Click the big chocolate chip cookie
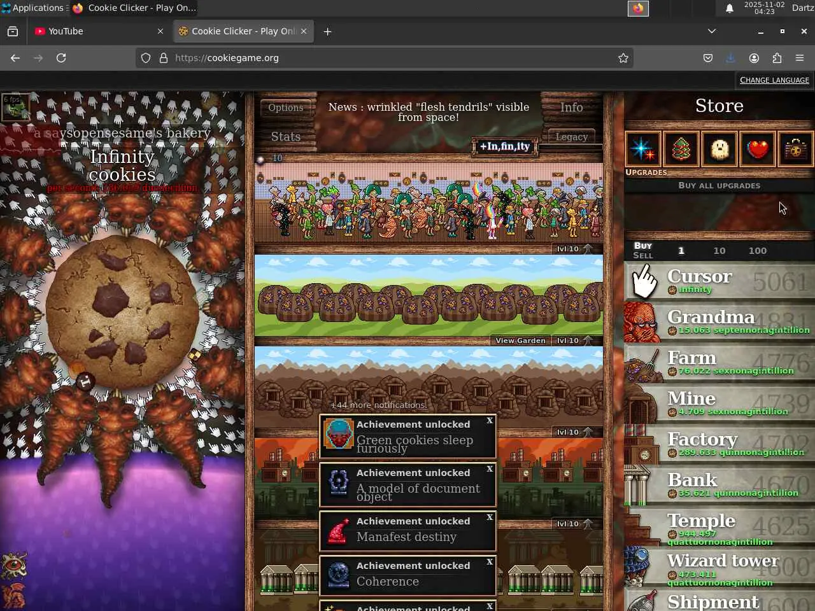815x611 pixels. 122,311
